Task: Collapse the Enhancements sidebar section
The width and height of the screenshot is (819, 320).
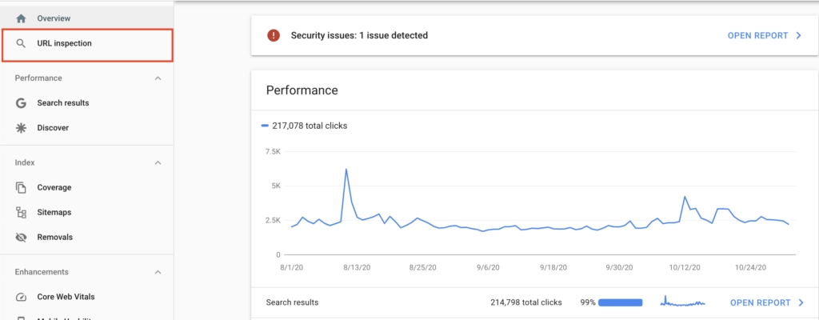Action: [158, 272]
